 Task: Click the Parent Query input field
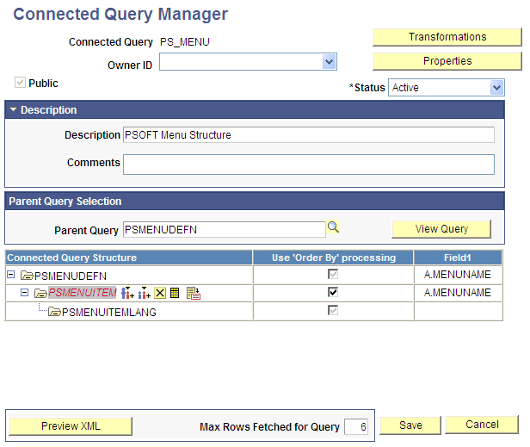point(224,229)
